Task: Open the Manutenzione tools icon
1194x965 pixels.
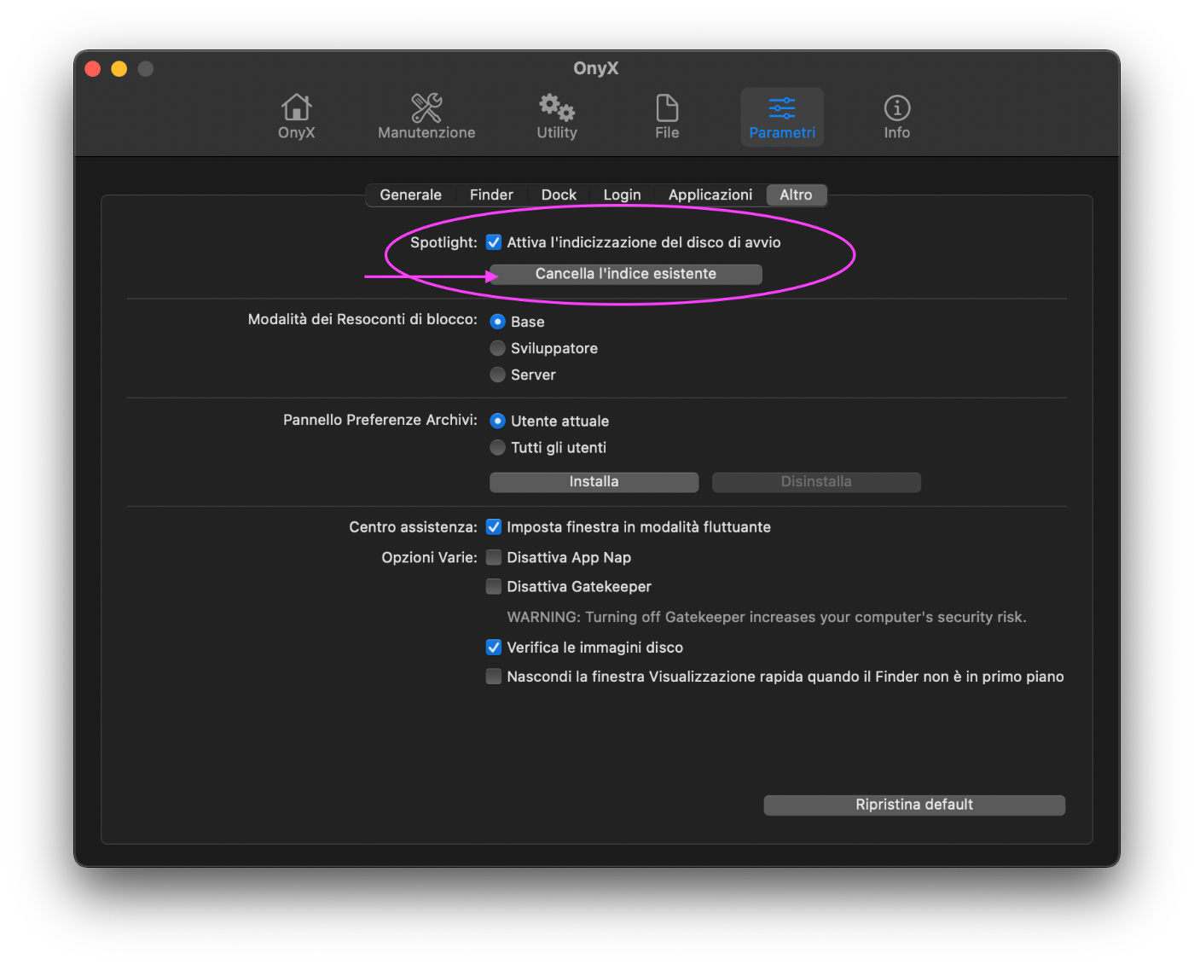Action: pos(426,117)
